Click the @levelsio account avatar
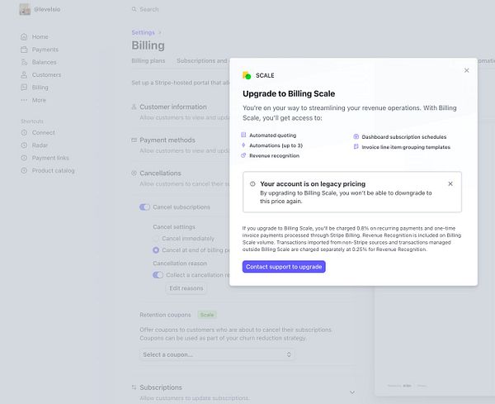The height and width of the screenshot is (404, 495). pos(25,9)
